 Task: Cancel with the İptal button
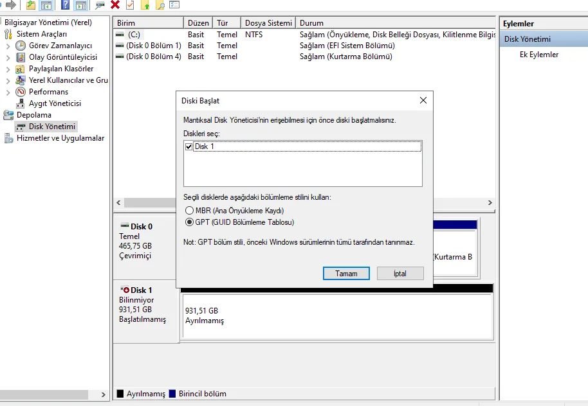pyautogui.click(x=400, y=274)
